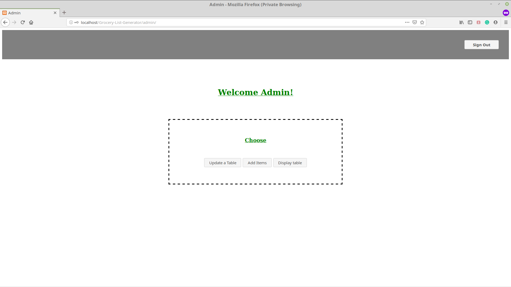Save page to Pocket
This screenshot has height=287, width=511.
coord(415,22)
